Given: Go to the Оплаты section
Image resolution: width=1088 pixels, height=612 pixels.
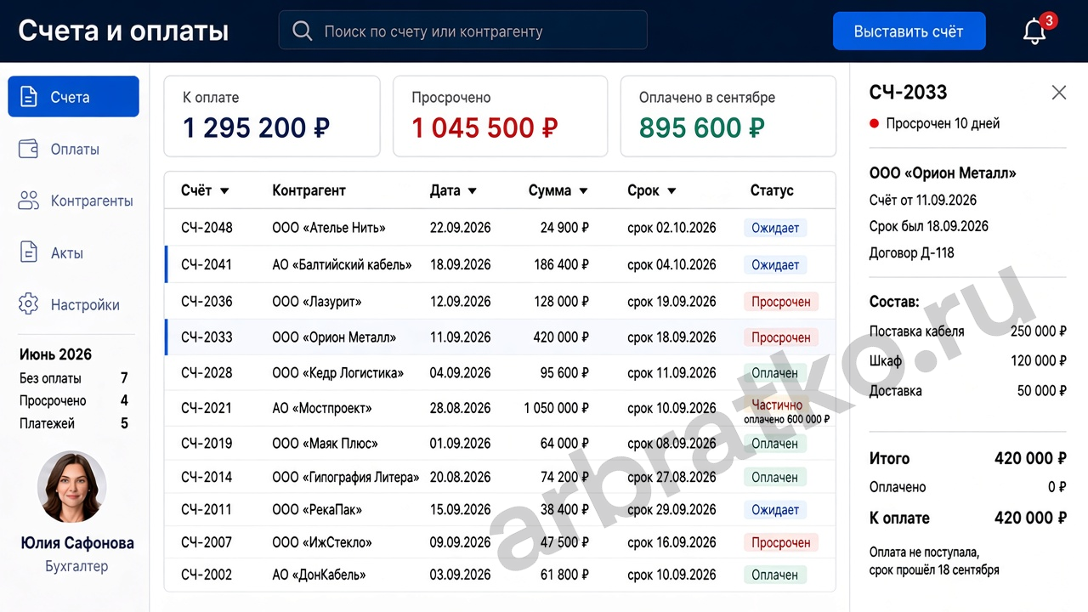Looking at the screenshot, I should 75,149.
